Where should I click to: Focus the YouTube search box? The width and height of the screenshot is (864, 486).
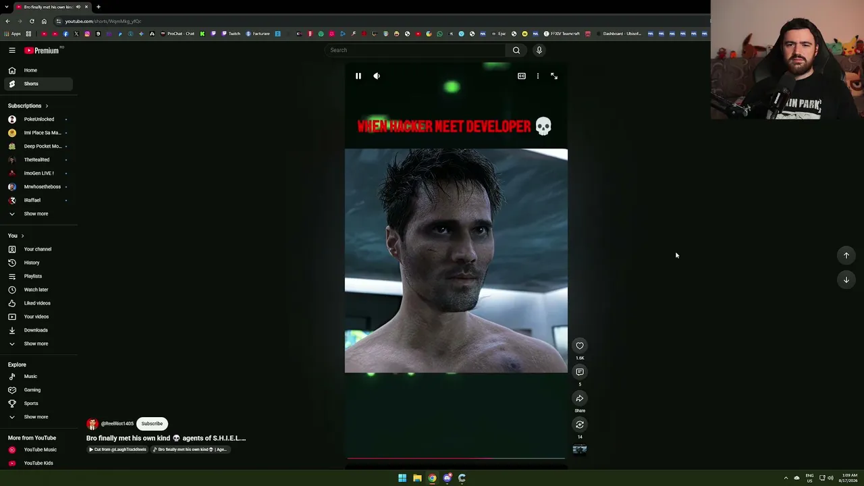click(x=415, y=50)
